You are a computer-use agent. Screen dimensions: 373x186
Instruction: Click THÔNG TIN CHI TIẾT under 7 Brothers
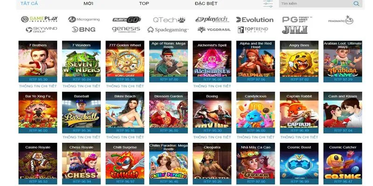tap(38, 86)
